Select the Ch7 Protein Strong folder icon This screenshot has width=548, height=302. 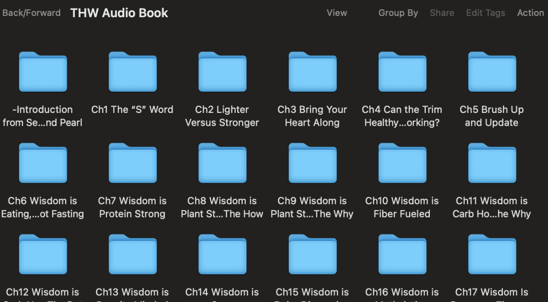pos(133,163)
